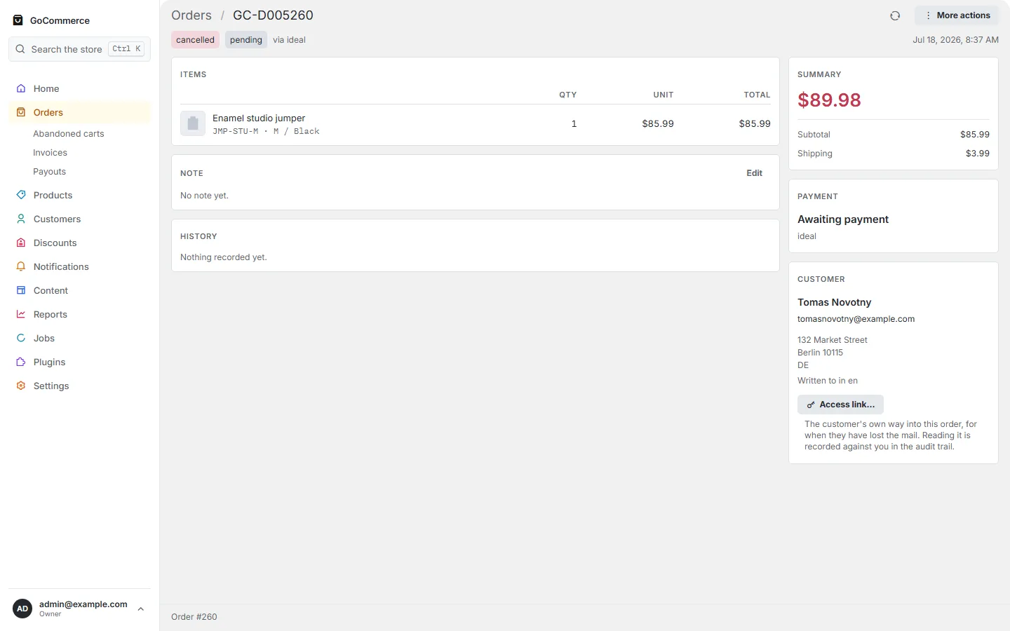Click the refresh icon beside More actions
The width and height of the screenshot is (1010, 631).
point(895,15)
